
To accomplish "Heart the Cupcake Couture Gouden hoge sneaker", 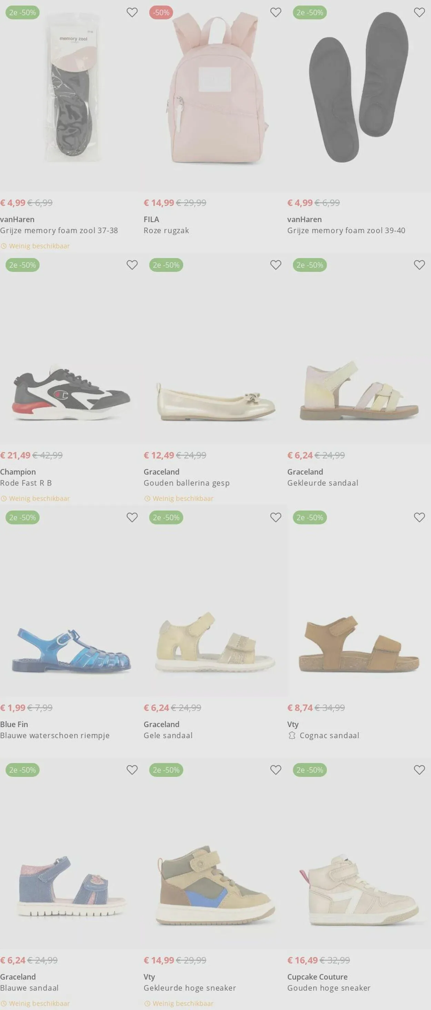I will click(x=419, y=770).
